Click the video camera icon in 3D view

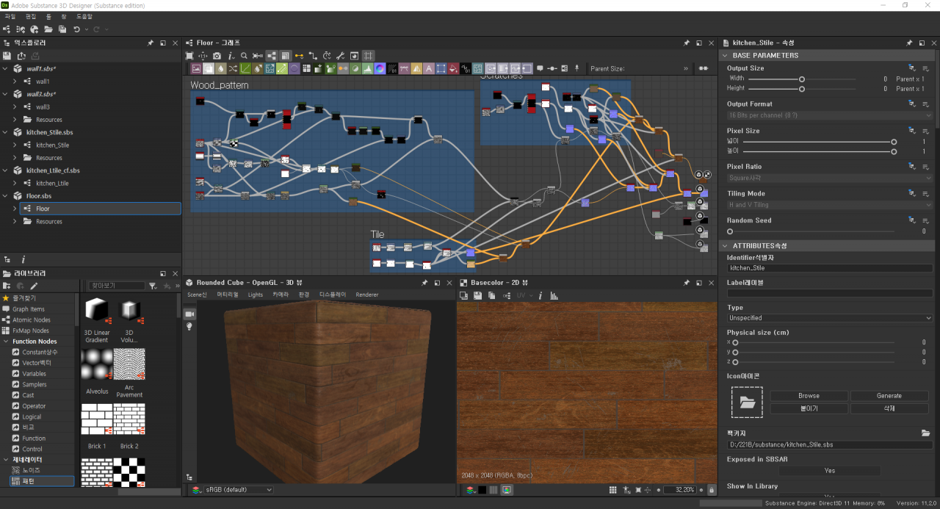coord(189,314)
